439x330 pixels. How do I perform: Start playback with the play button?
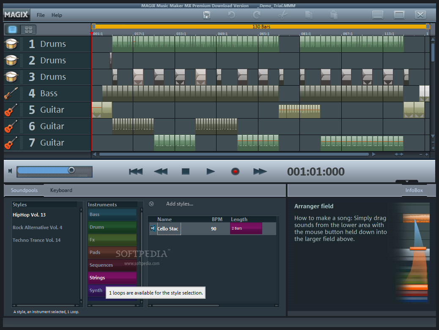click(x=211, y=171)
